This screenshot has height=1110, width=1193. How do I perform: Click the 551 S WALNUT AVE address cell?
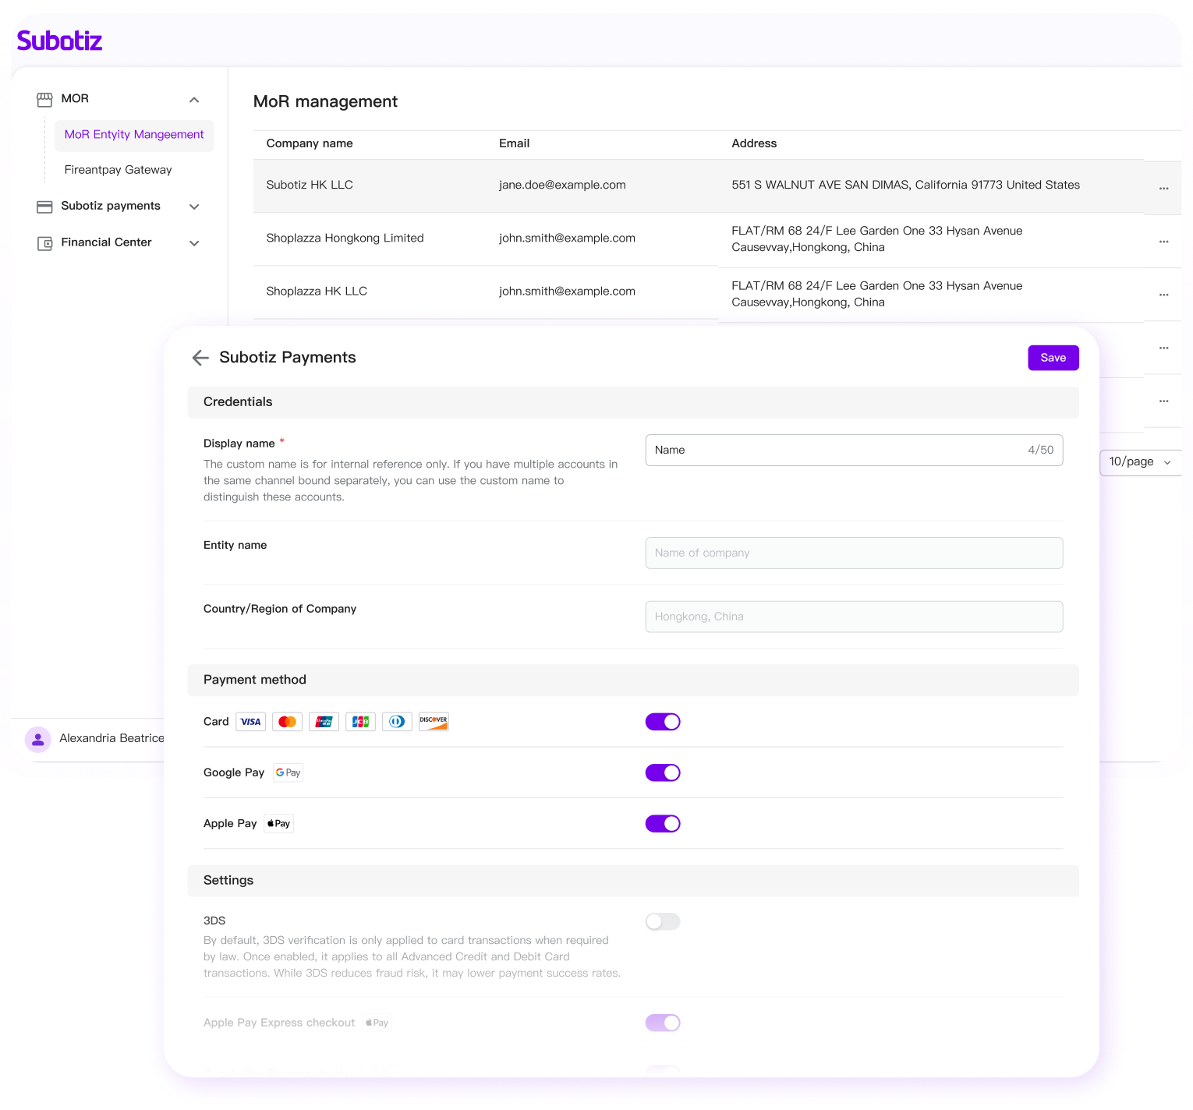coord(905,186)
